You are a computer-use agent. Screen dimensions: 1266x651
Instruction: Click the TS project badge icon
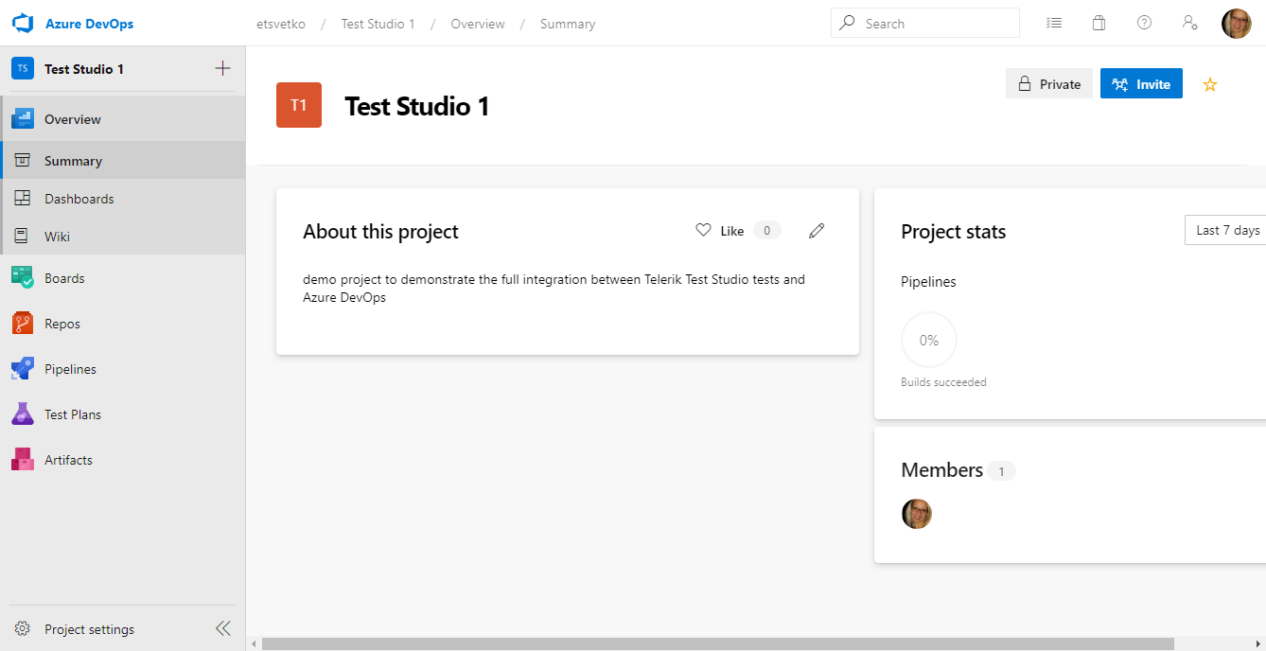pos(23,68)
